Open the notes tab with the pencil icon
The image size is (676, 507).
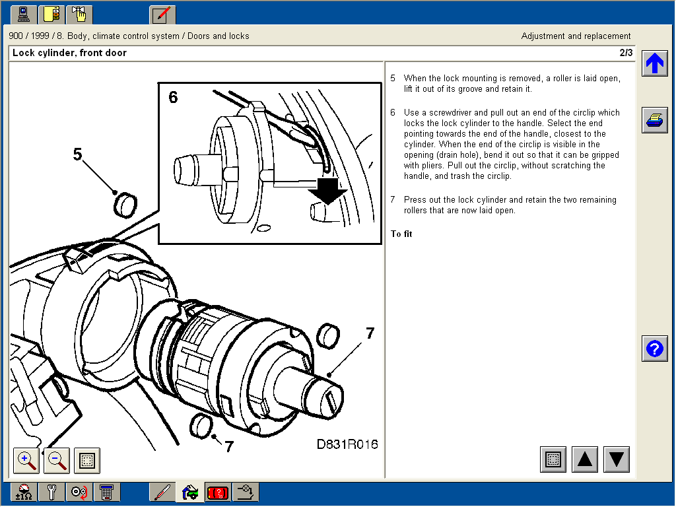pos(162,14)
